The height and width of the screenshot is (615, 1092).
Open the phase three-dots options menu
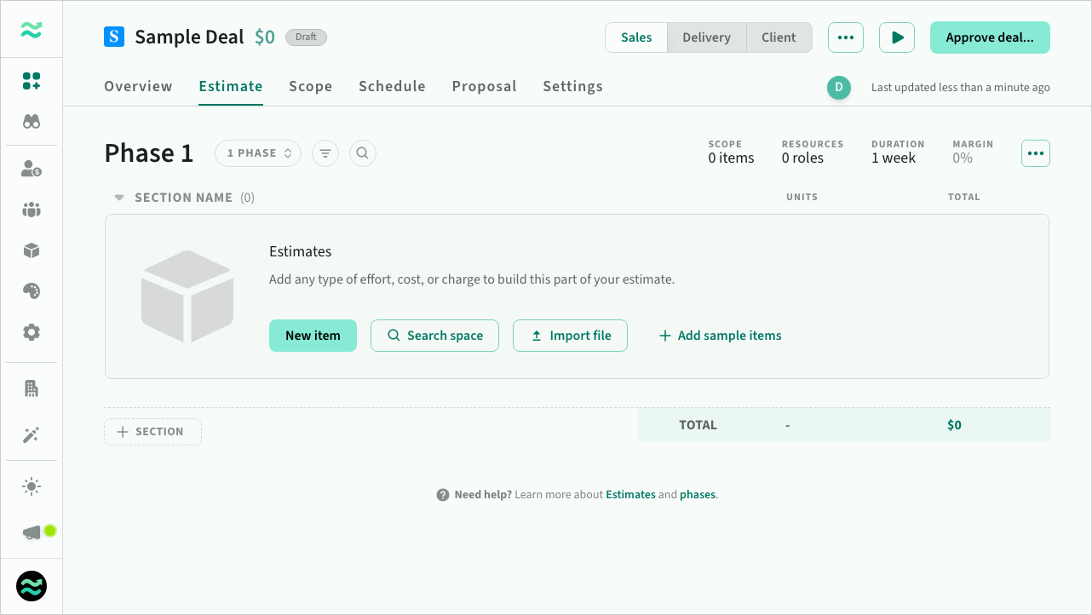[1035, 153]
